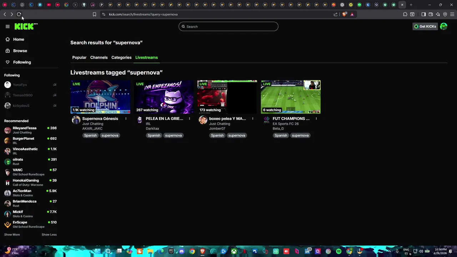Click AKARI_JAKC channel avatar

click(x=76, y=120)
